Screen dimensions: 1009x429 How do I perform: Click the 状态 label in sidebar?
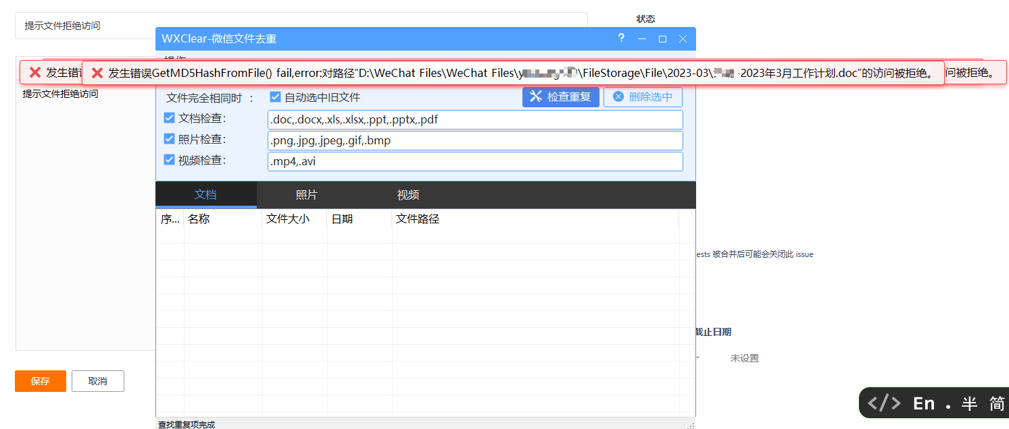tap(645, 19)
